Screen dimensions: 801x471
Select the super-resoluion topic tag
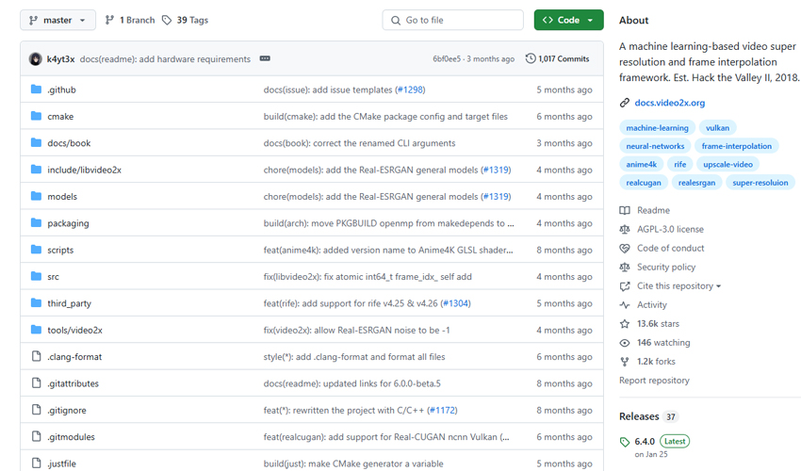(x=760, y=183)
